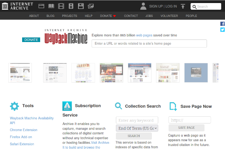Focus the https:// Save Page field
This screenshot has height=149, width=225.
[x=189, y=120]
